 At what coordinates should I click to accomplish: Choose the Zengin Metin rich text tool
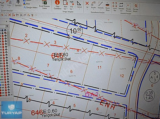tap(30, 7)
